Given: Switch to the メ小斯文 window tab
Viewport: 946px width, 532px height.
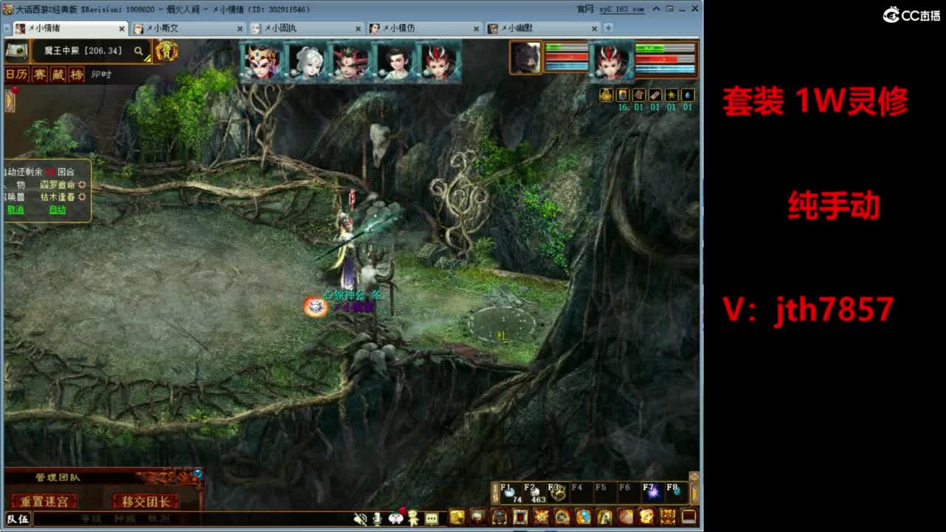Looking at the screenshot, I should [188, 28].
